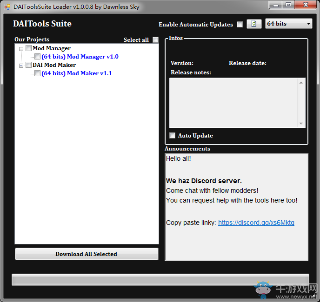Click the download progress bar
The image size is (320, 302).
pyautogui.click(x=160, y=280)
